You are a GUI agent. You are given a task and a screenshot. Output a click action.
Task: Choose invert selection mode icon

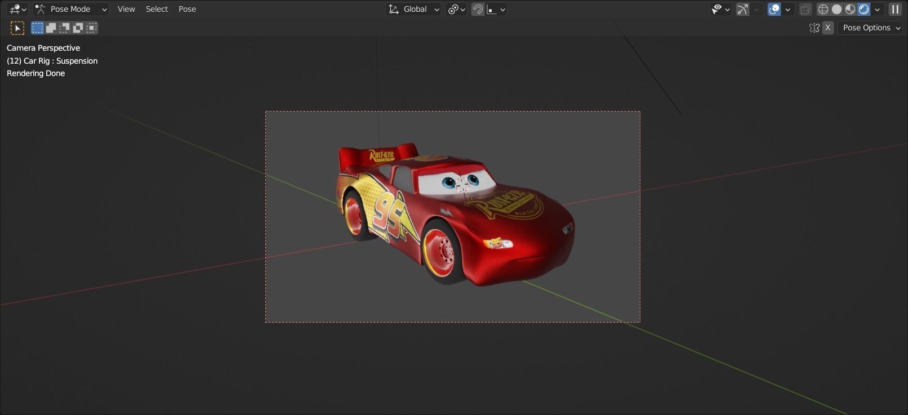click(x=78, y=28)
